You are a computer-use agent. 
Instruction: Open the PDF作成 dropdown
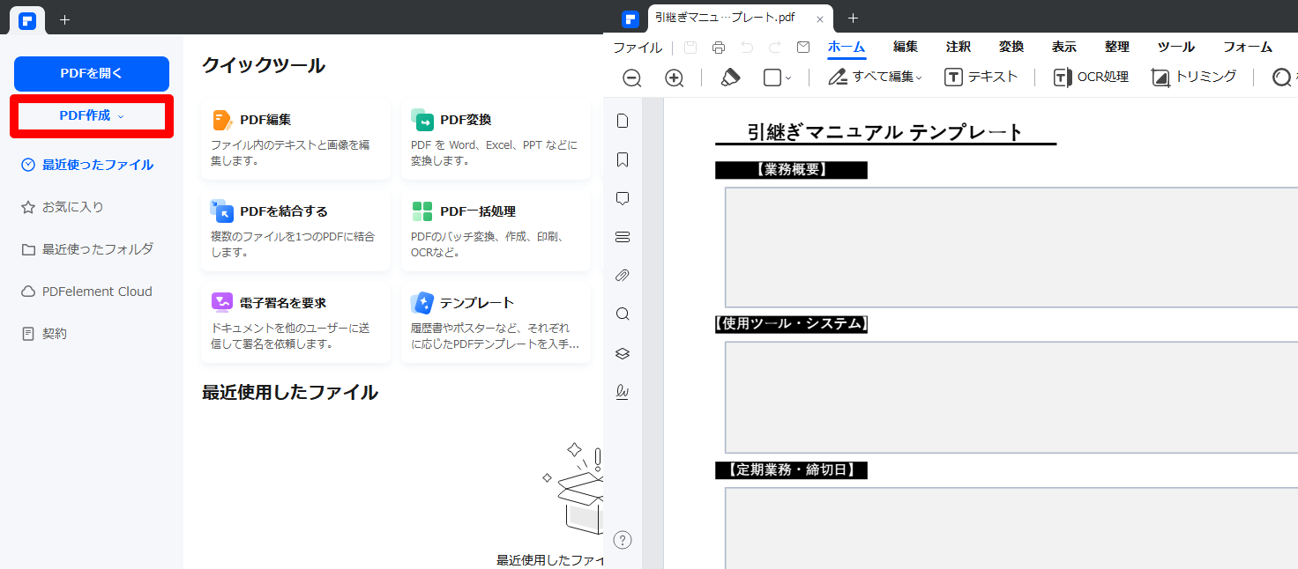(92, 115)
